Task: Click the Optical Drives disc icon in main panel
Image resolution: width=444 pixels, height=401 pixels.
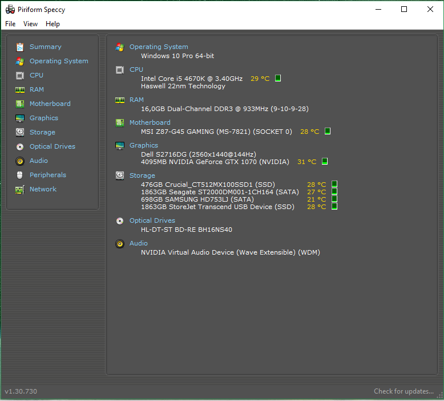Action: click(120, 220)
